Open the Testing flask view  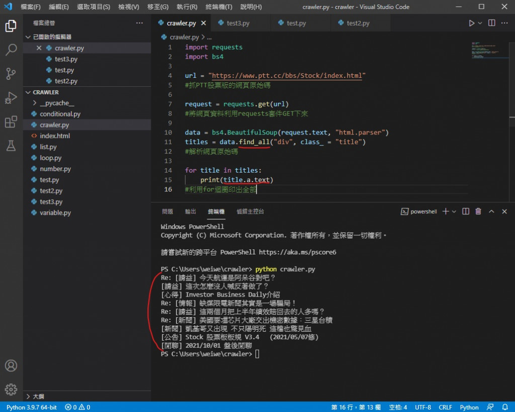pos(11,146)
